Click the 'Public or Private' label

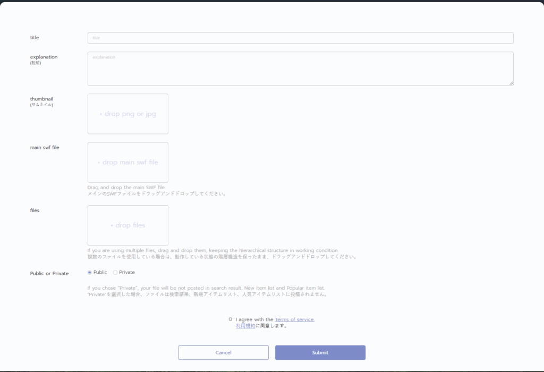[49, 274]
